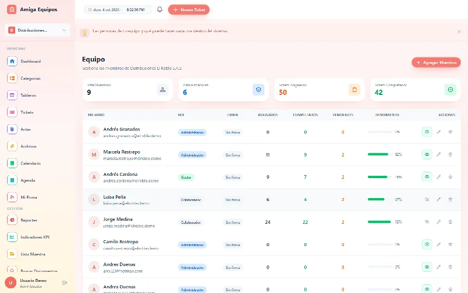This screenshot has height=293, width=468.
Task: Click Luisa Peña's member name
Action: pos(114,197)
